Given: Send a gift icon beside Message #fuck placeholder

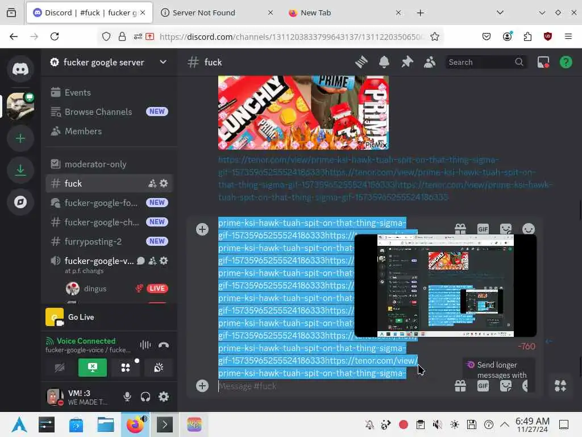Looking at the screenshot, I should click(x=460, y=386).
